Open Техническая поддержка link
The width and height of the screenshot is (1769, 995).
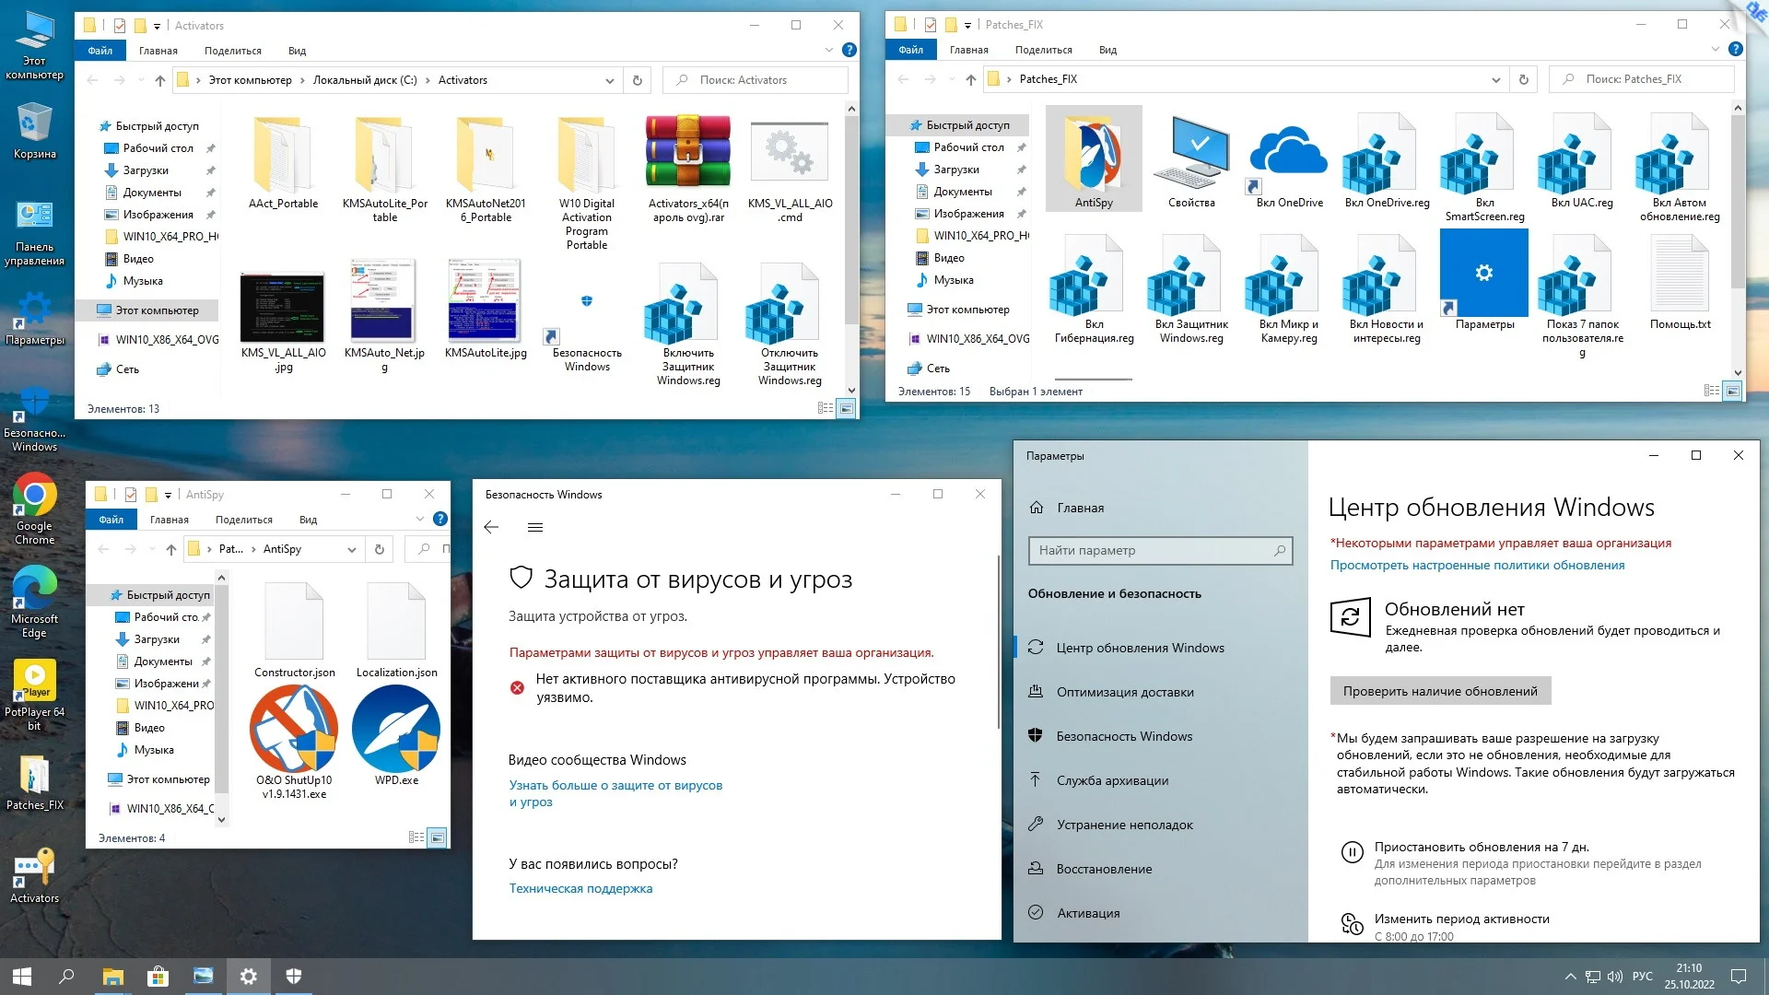[580, 888]
